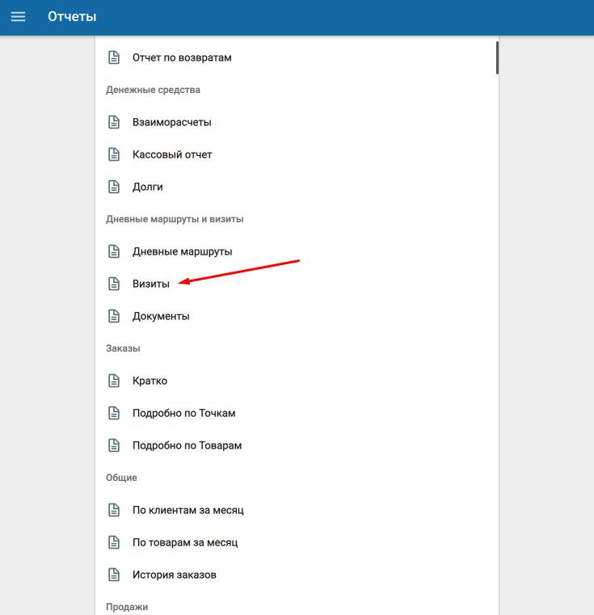Open the Отчет по возвратам report

point(182,57)
